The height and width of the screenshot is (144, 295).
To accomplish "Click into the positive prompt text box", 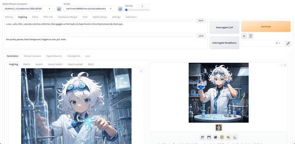I will [x=106, y=28].
